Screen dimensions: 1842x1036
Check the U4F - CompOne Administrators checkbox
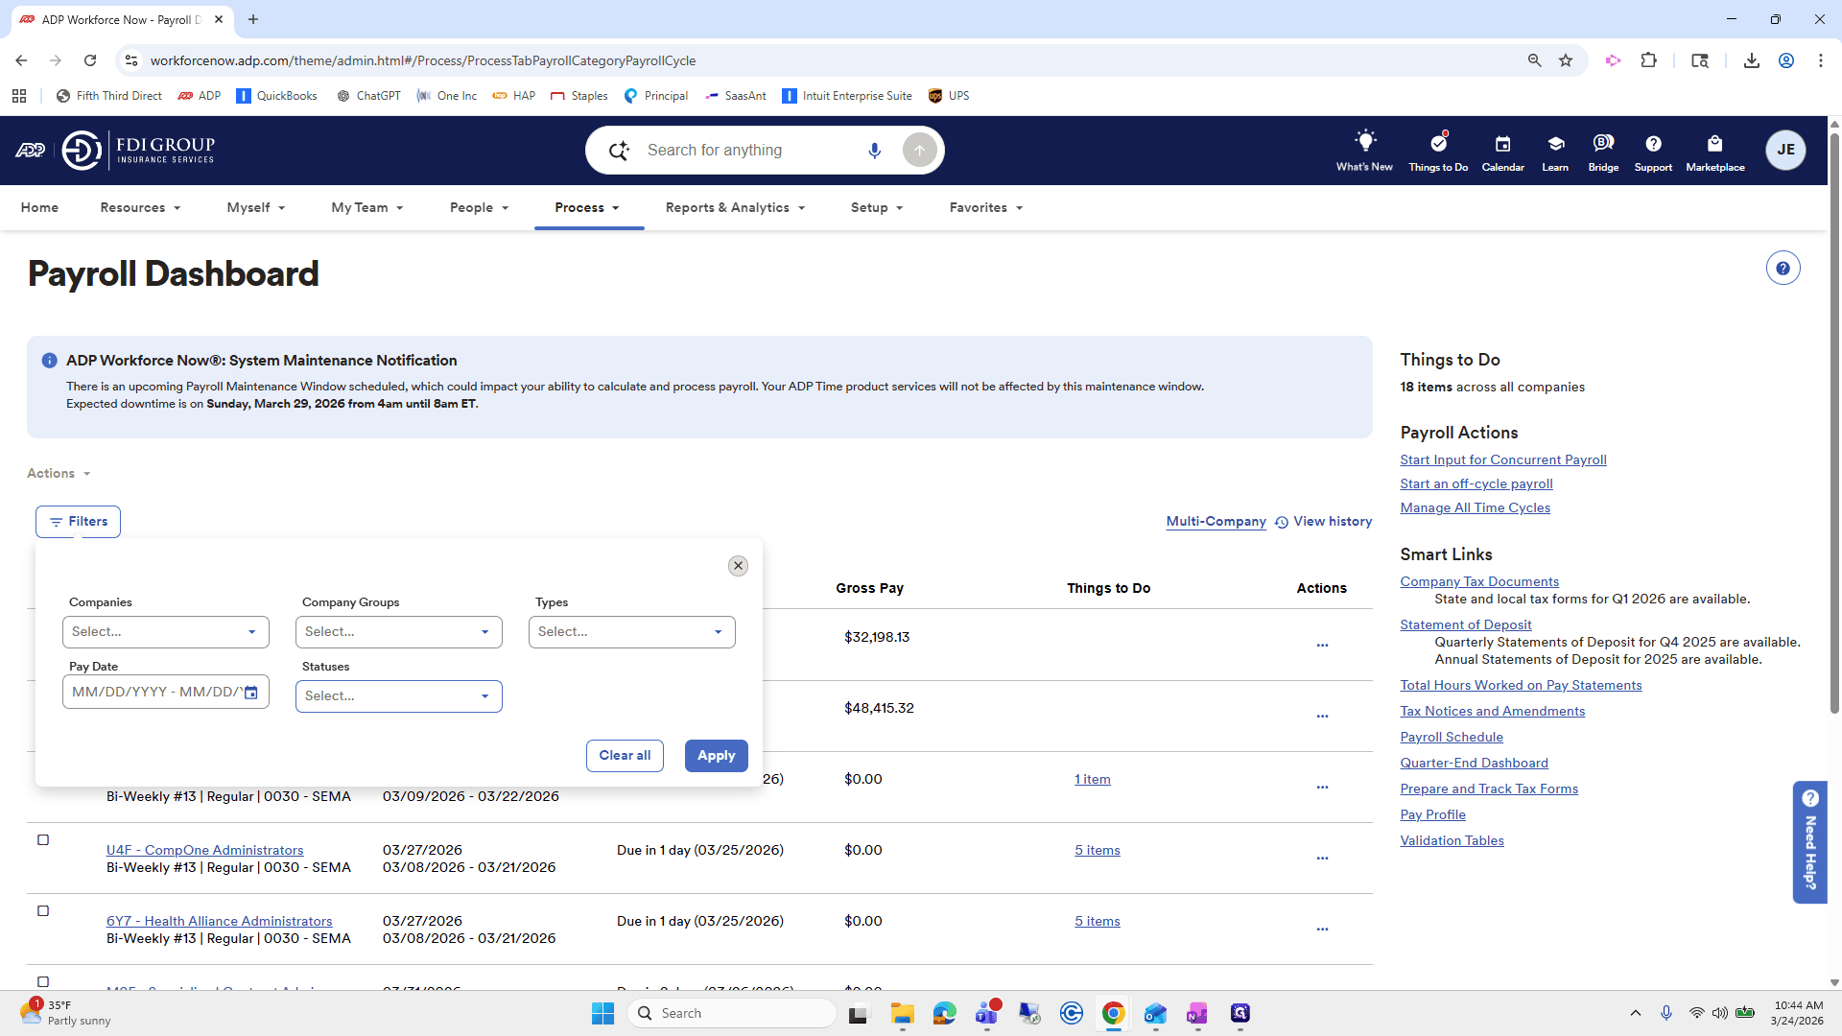pos(43,840)
